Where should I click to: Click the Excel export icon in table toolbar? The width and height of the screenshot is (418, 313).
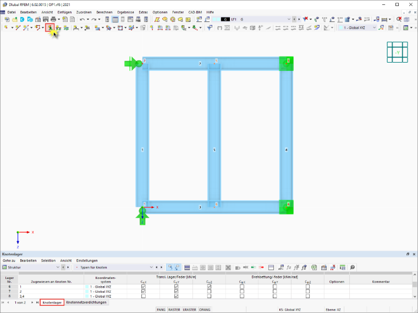click(314, 267)
